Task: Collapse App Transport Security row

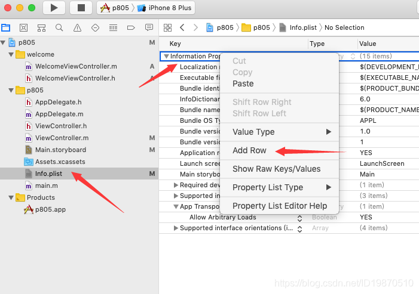Action: pos(176,206)
